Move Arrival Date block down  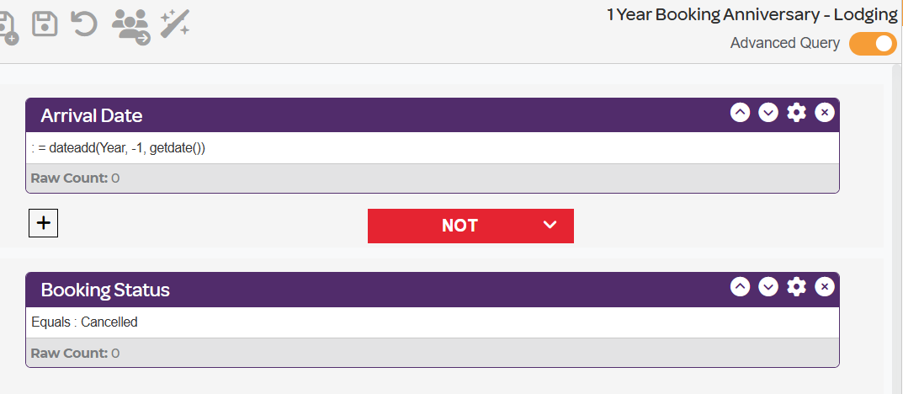pyautogui.click(x=768, y=112)
